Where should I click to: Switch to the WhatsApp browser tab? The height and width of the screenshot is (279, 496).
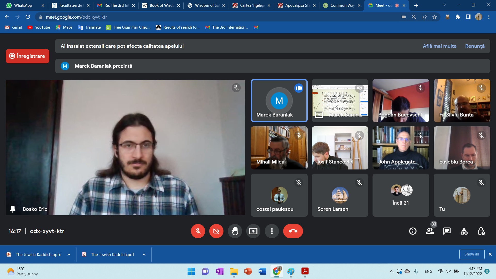23,5
